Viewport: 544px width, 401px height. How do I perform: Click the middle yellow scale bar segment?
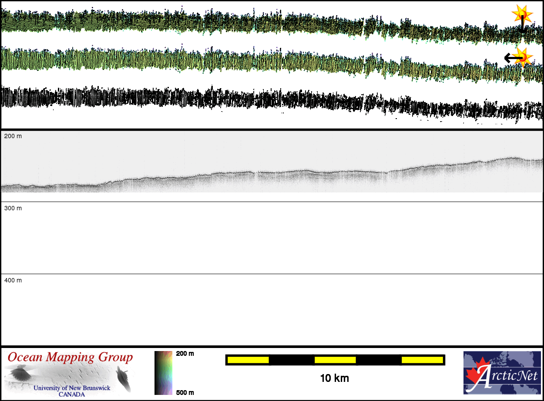coord(335,360)
